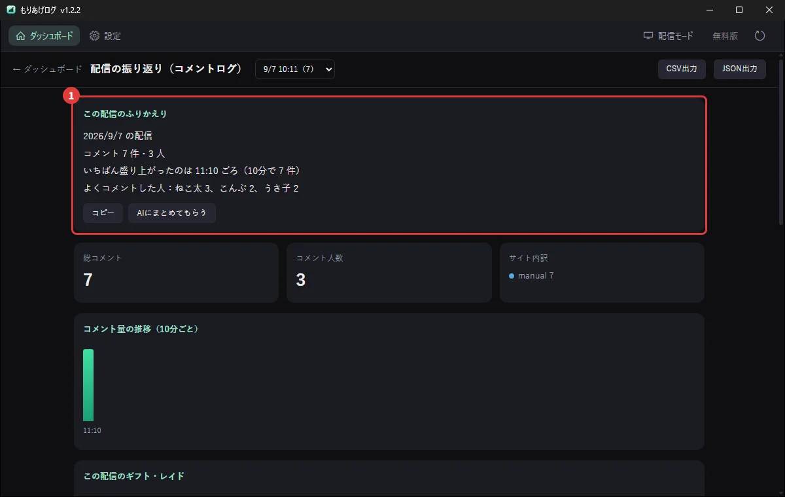Click the blue dot beside manual 7

coord(512,276)
